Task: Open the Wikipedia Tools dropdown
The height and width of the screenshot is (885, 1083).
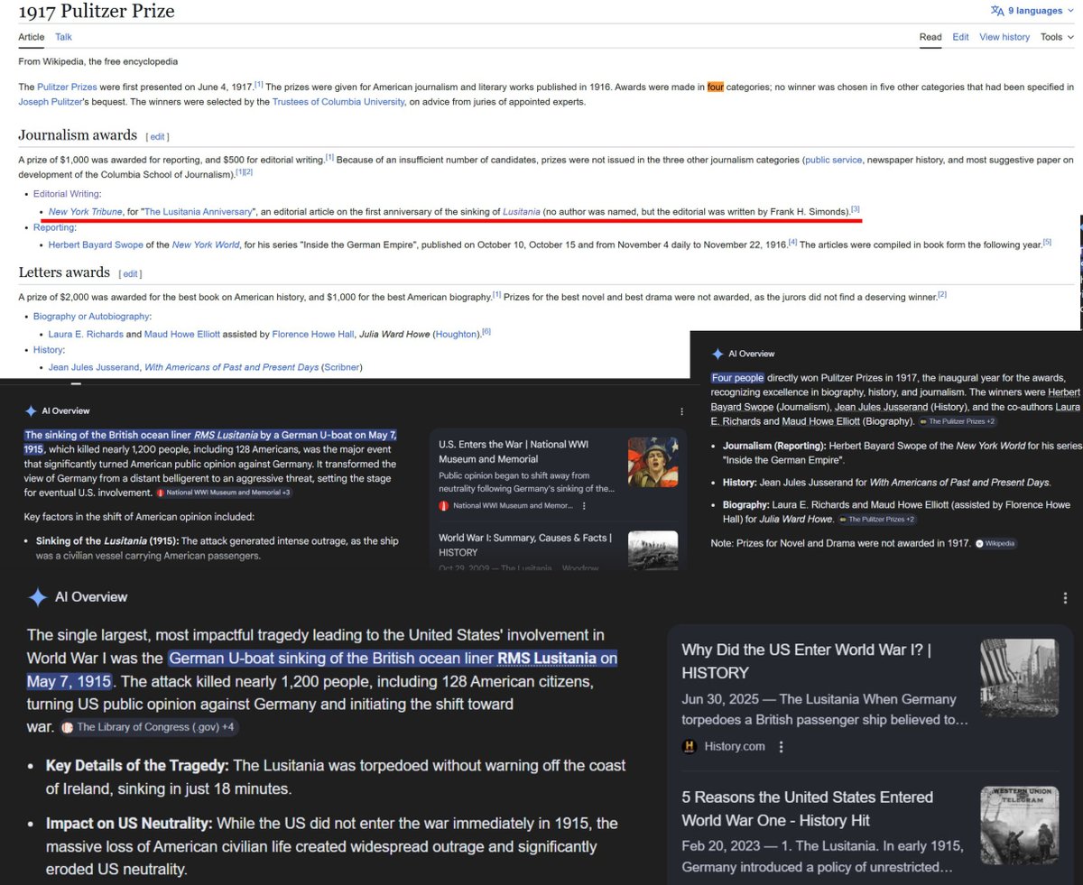Action: coord(1056,37)
